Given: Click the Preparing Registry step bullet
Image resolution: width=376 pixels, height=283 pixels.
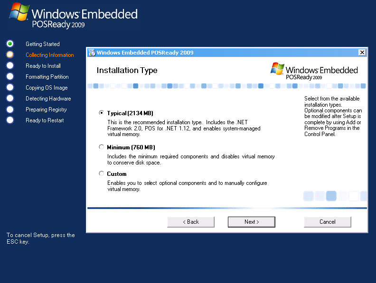Looking at the screenshot, I should (x=10, y=110).
